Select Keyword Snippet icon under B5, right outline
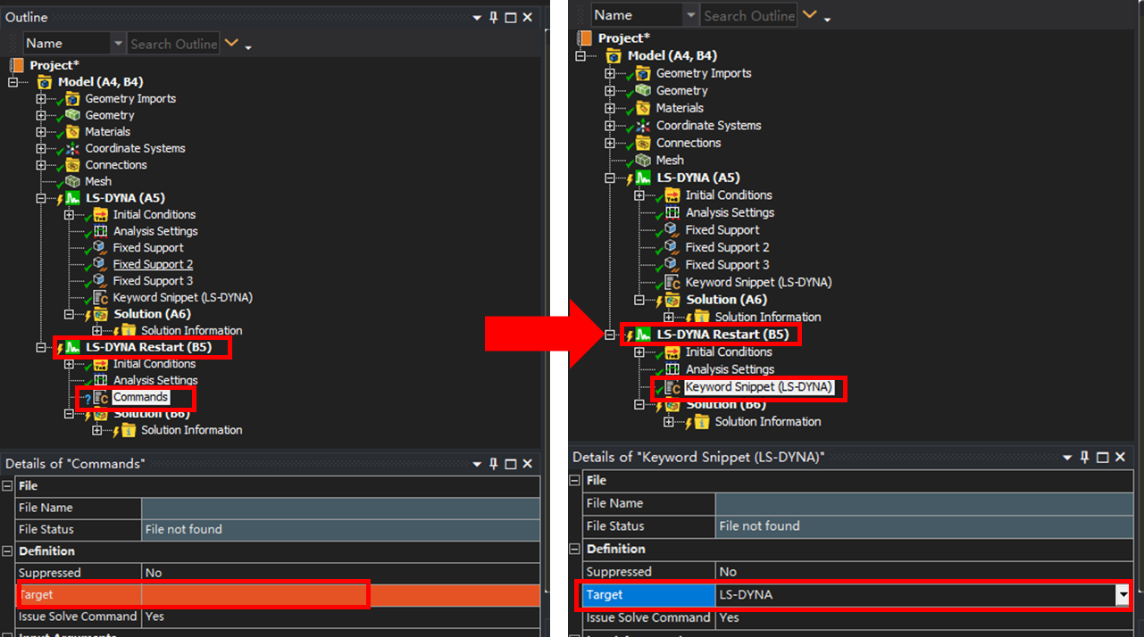The image size is (1144, 637). pos(672,387)
